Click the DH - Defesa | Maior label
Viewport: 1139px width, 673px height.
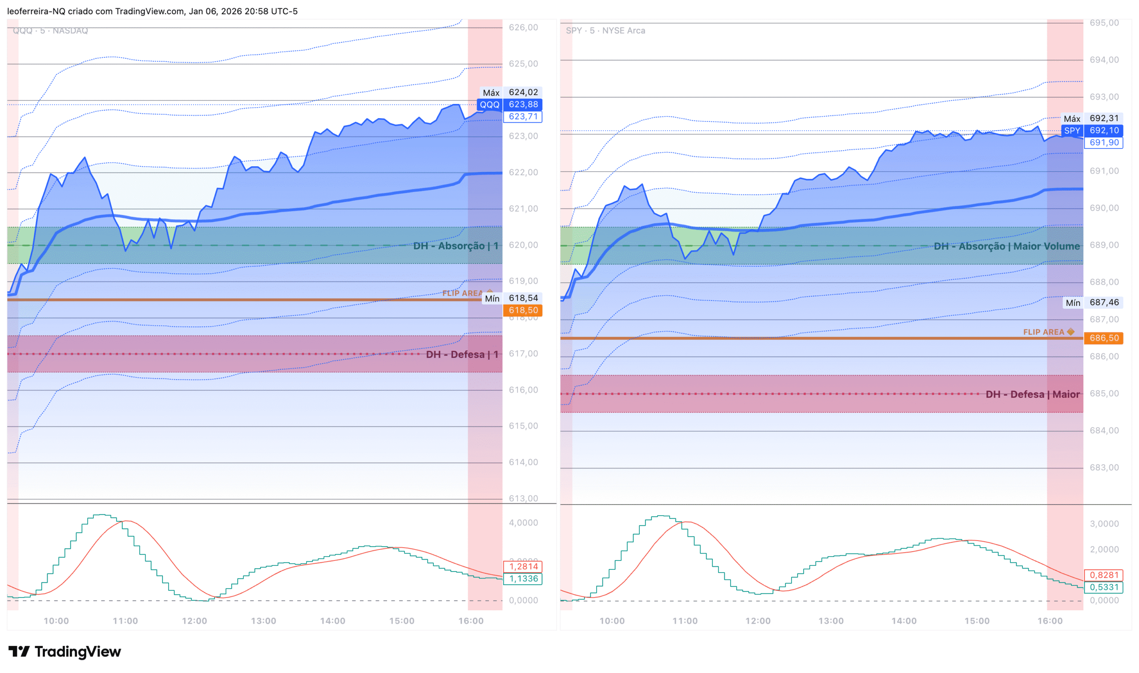tap(1032, 395)
